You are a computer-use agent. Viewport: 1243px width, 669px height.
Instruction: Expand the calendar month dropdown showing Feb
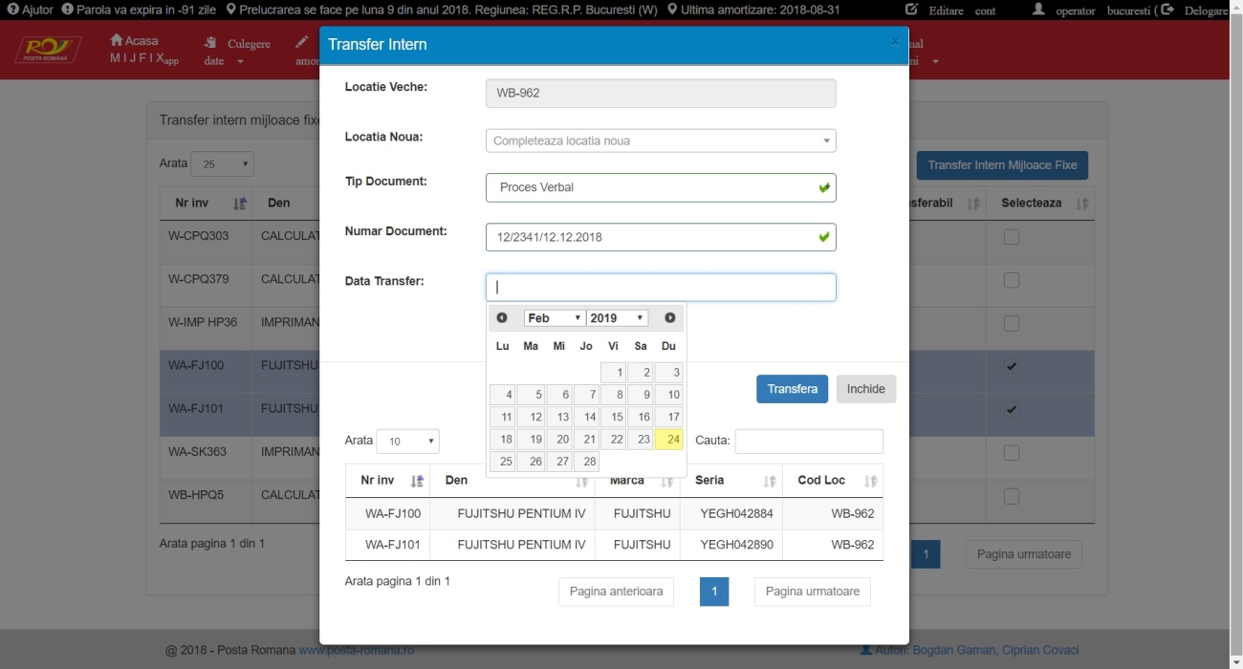click(x=555, y=318)
